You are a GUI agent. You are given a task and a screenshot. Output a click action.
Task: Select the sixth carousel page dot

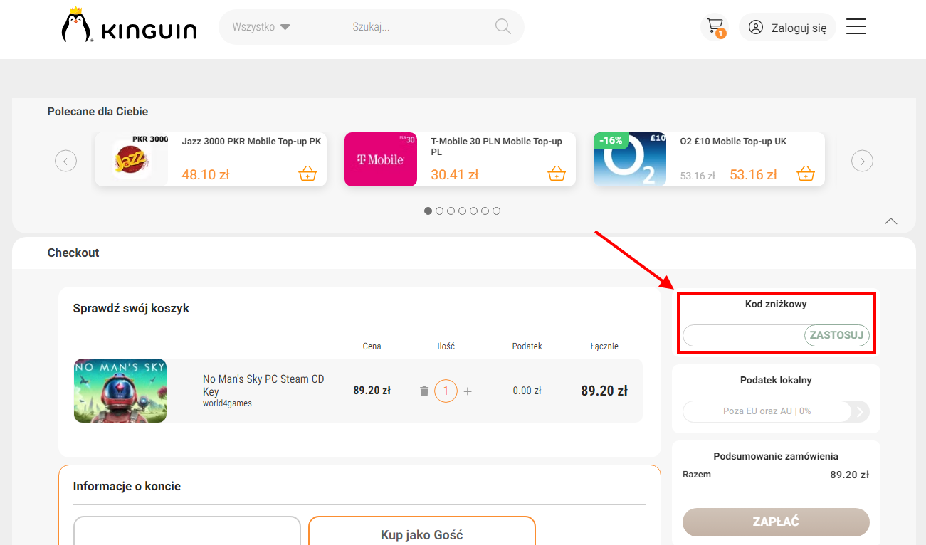485,211
